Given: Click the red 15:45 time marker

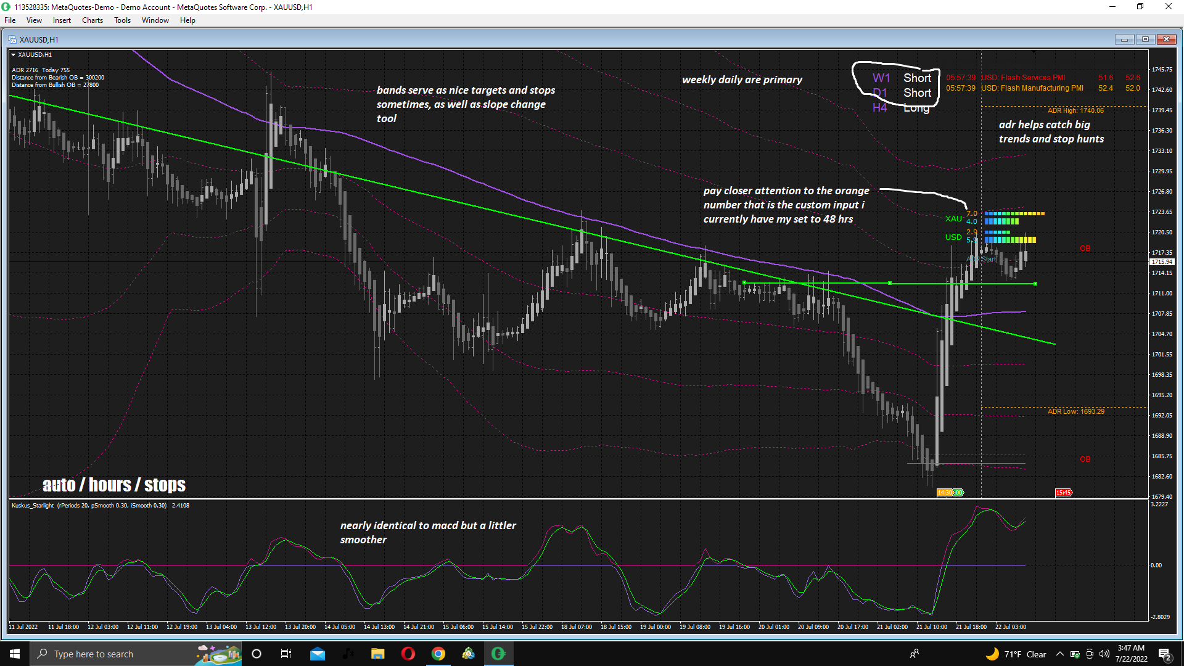Looking at the screenshot, I should 1064,493.
